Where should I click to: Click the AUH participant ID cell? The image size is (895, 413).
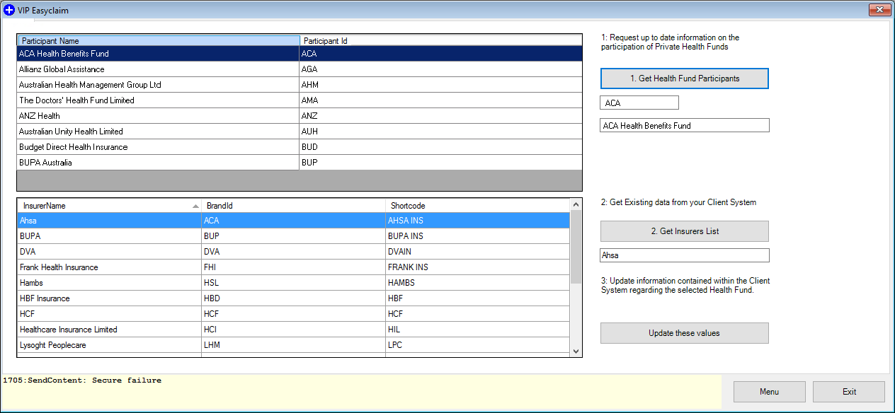click(440, 132)
